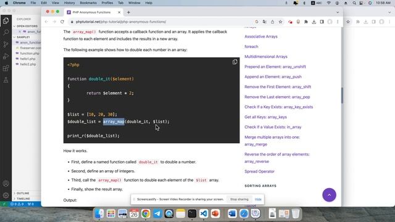Open Append an Element: array_push link
Viewport: 395px width, 222px height.
(273, 76)
